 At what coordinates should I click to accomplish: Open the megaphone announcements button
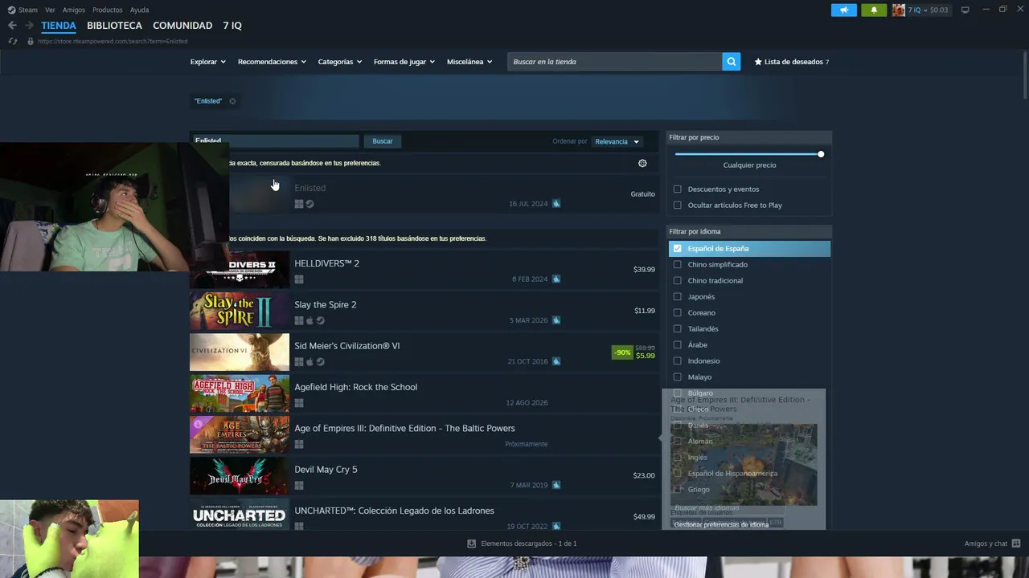[x=843, y=10]
